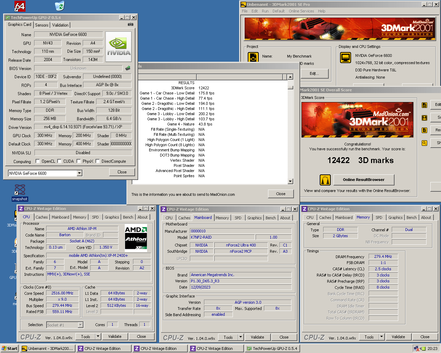
Task: Click results list scroll up arrow
Action: pos(290,77)
